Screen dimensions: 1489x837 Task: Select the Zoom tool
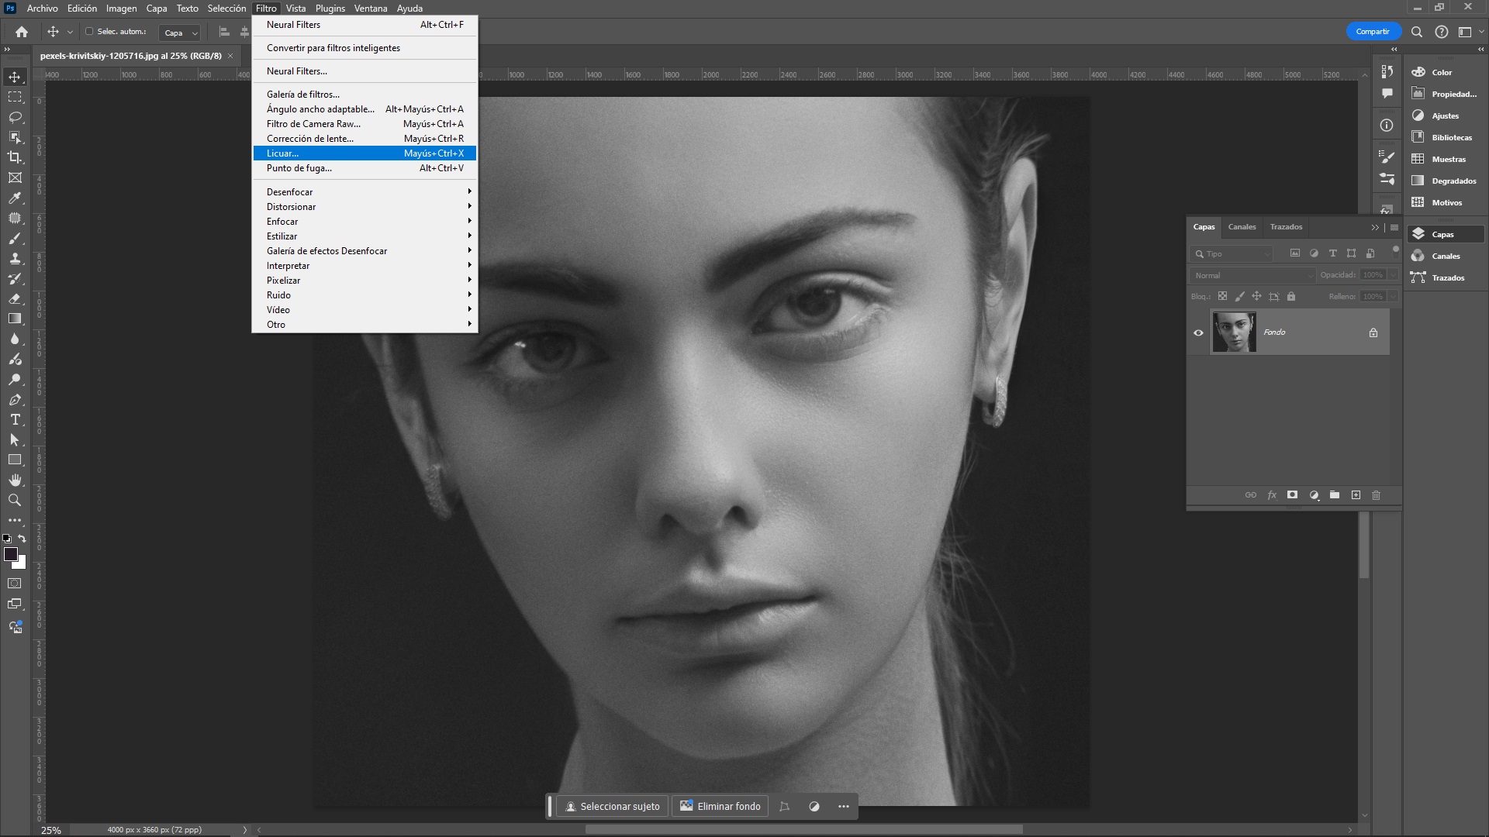tap(14, 500)
